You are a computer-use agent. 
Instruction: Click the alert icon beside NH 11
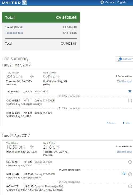(130, 100)
